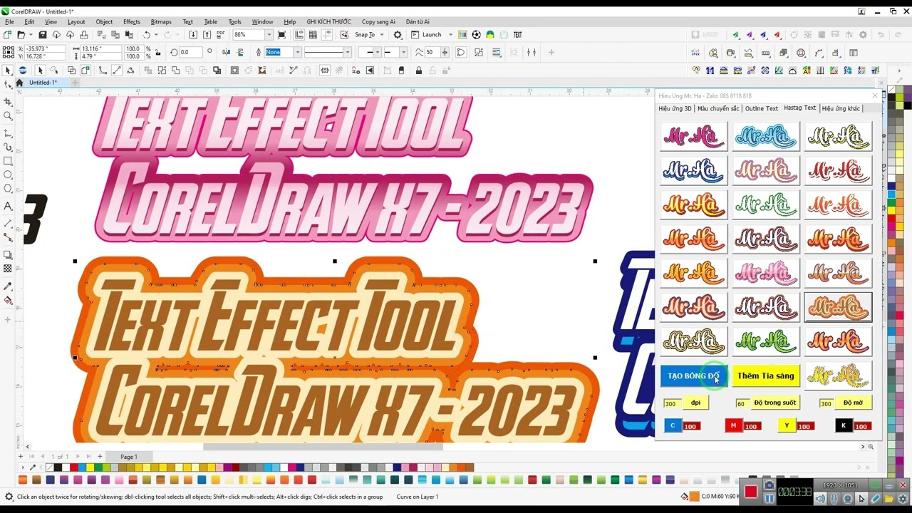The height and width of the screenshot is (513, 912).
Task: Click the New document icon
Action: point(7,35)
